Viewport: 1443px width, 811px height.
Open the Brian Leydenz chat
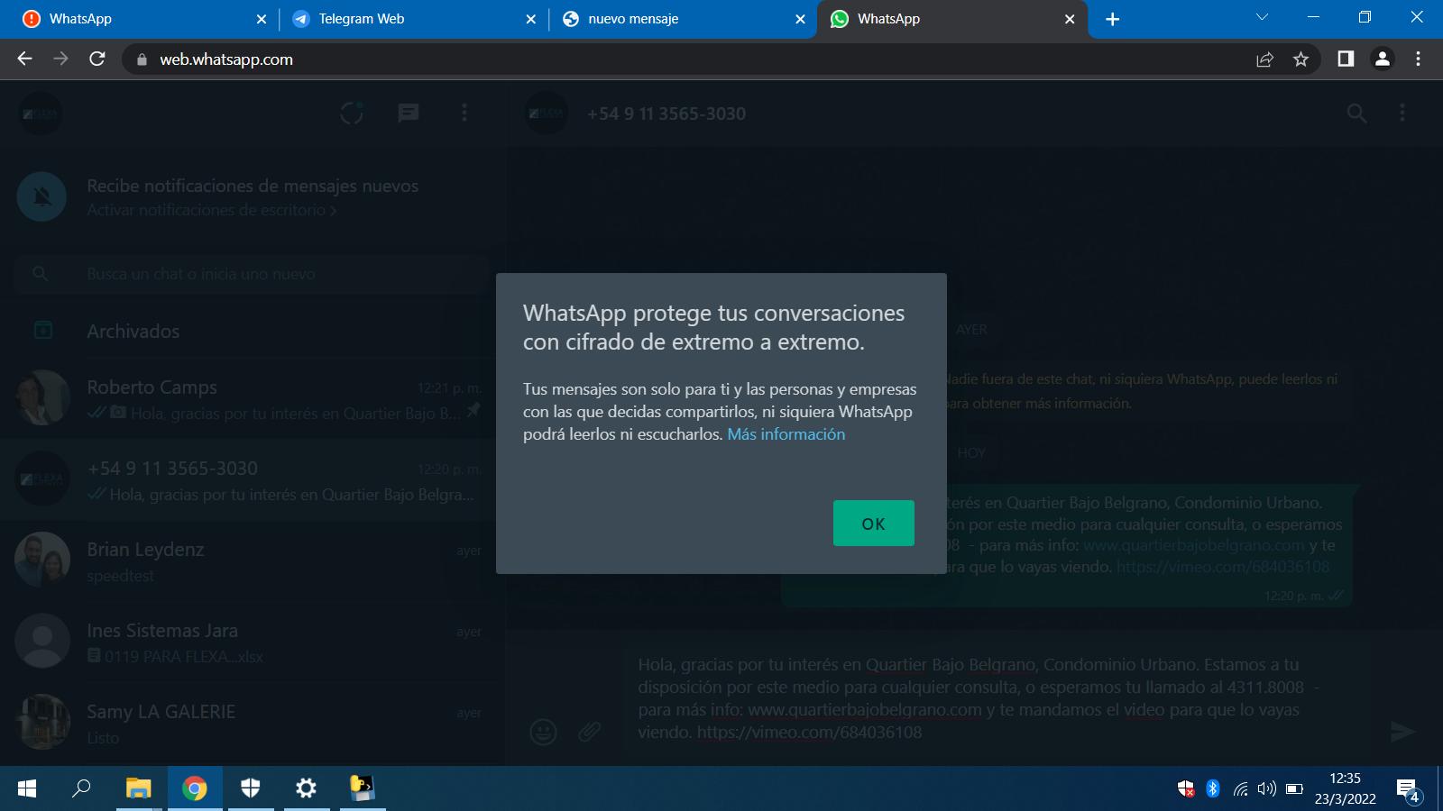pyautogui.click(x=253, y=560)
